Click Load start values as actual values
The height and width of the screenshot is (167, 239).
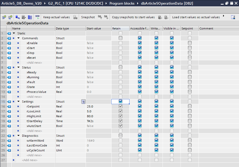[196, 17]
